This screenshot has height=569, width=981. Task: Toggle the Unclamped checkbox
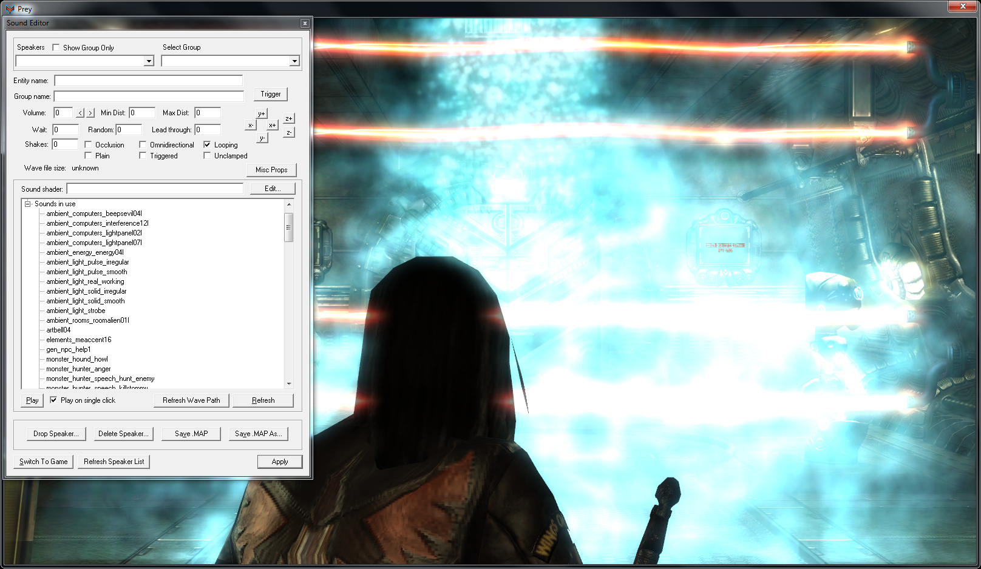pos(207,155)
